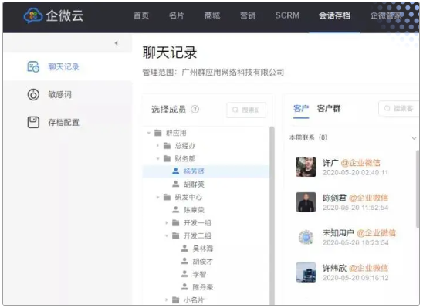Screen dimensions: 423x308
Task: Open the 商城 nav item
Action: pyautogui.click(x=212, y=15)
